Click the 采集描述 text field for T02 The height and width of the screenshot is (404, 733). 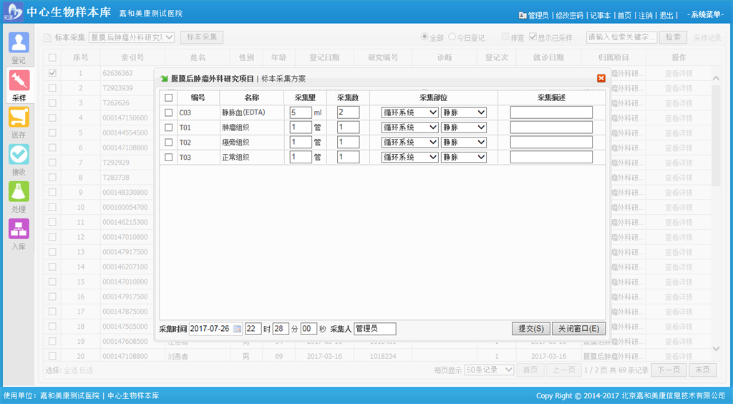click(551, 143)
